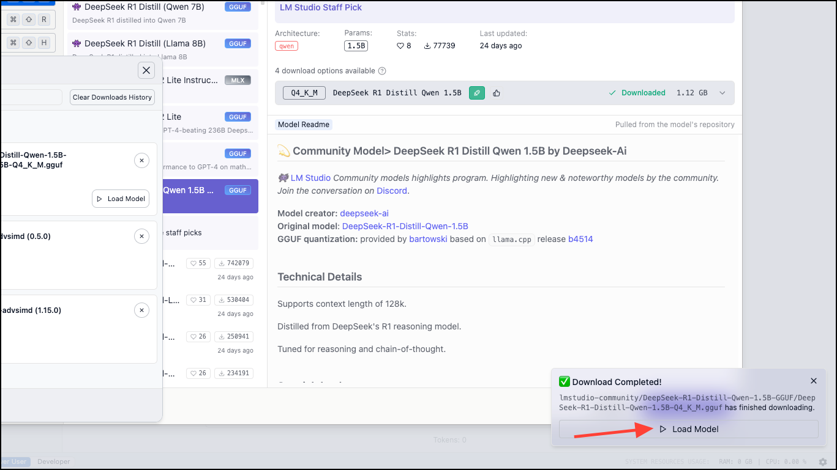Click the downloads panel search field

pyautogui.click(x=31, y=97)
